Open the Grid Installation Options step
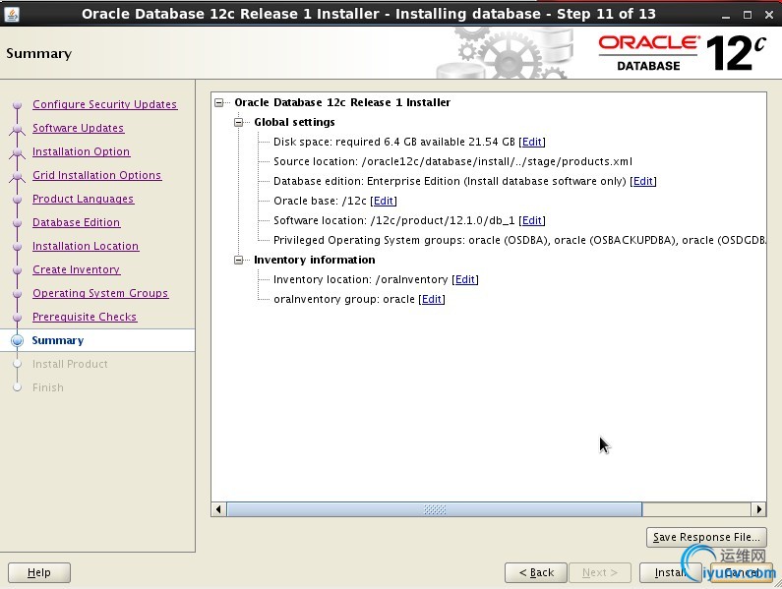This screenshot has height=589, width=782. (x=97, y=175)
